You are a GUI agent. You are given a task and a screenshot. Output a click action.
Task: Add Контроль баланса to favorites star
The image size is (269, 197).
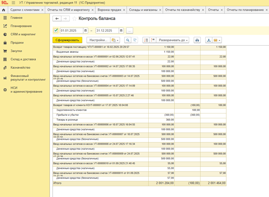74,18
